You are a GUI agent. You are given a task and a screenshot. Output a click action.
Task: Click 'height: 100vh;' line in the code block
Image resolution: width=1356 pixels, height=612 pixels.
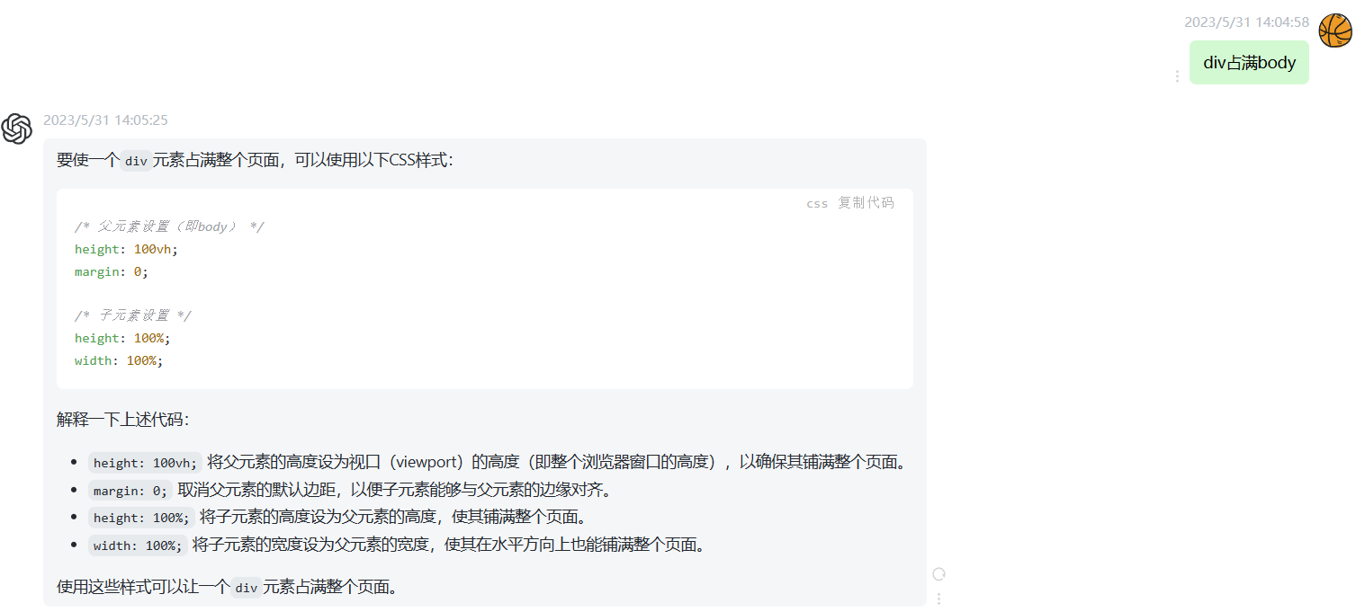[x=126, y=249]
